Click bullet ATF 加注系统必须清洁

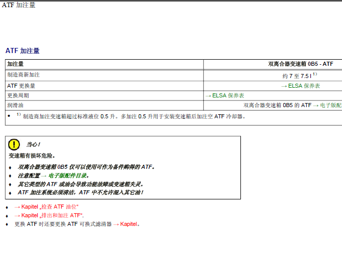(81, 192)
